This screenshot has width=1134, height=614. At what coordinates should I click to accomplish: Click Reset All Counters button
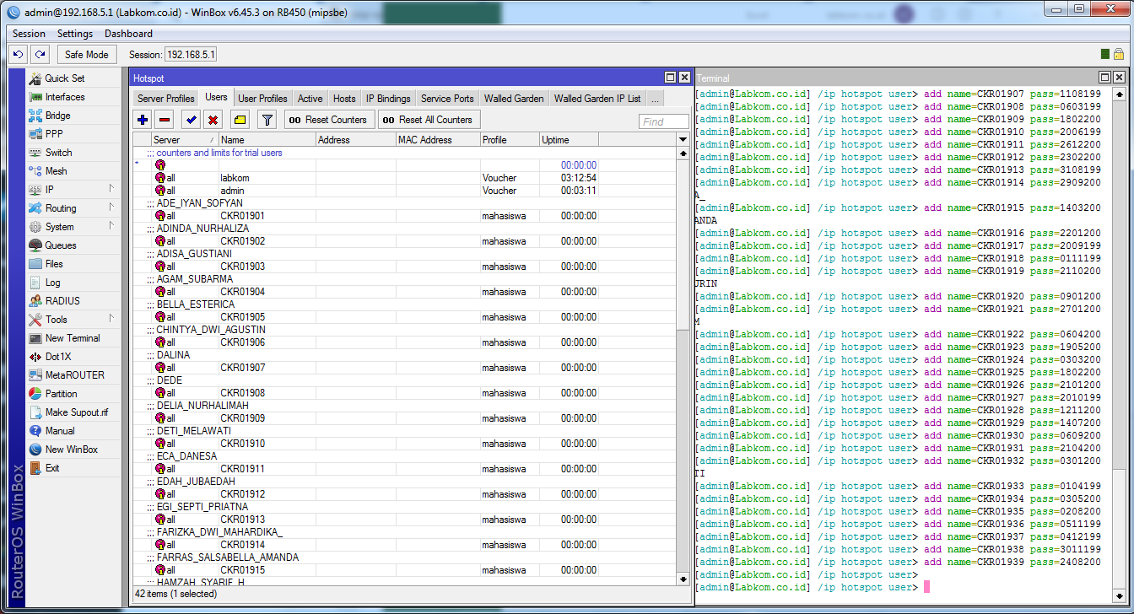tap(429, 120)
